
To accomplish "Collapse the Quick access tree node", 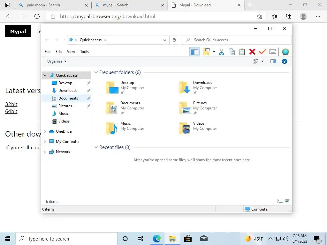I will coord(45,75).
